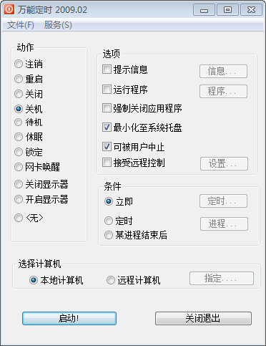The height and width of the screenshot is (346, 266).
Task: Select the 注销 action radio button
Action: click(x=19, y=64)
